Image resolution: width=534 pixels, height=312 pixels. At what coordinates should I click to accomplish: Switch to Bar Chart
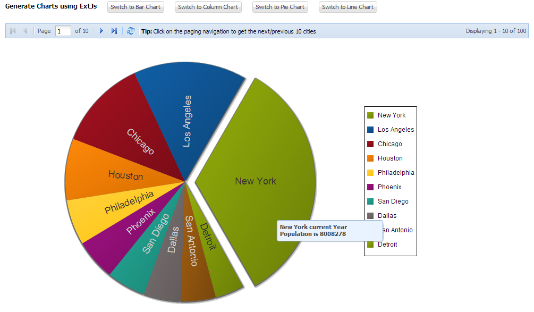tap(137, 7)
